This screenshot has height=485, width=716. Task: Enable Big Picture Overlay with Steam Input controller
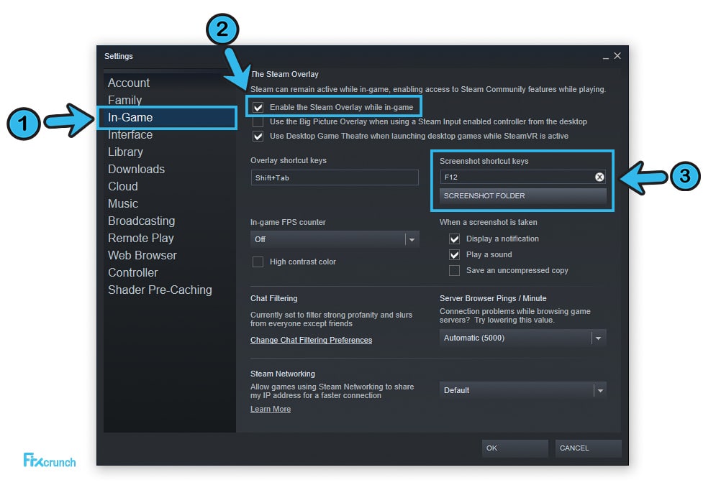coord(258,121)
